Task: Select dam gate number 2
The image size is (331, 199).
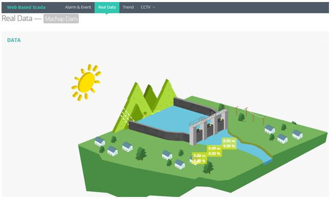Action: click(210, 130)
